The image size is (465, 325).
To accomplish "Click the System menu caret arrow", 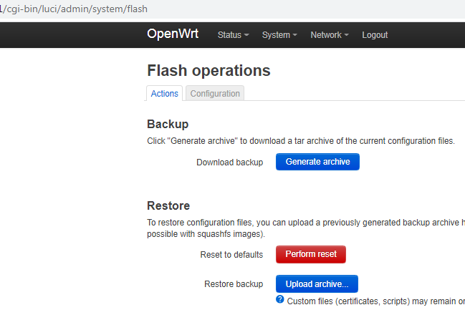I will click(294, 35).
